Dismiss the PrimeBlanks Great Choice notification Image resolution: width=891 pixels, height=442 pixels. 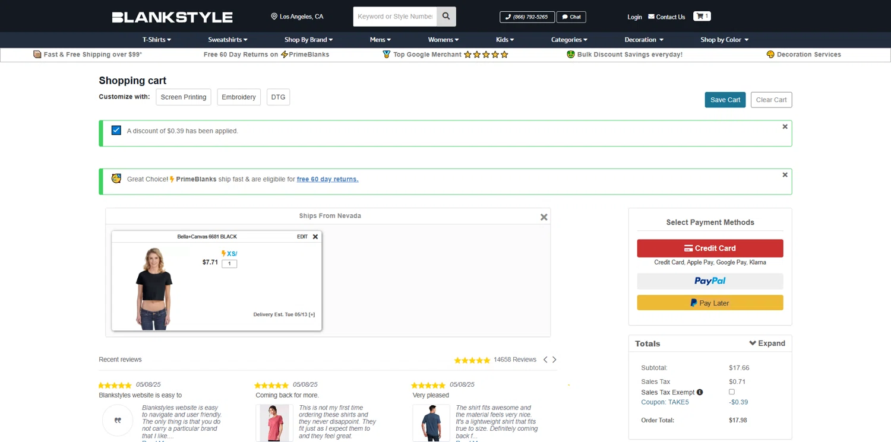pos(785,175)
